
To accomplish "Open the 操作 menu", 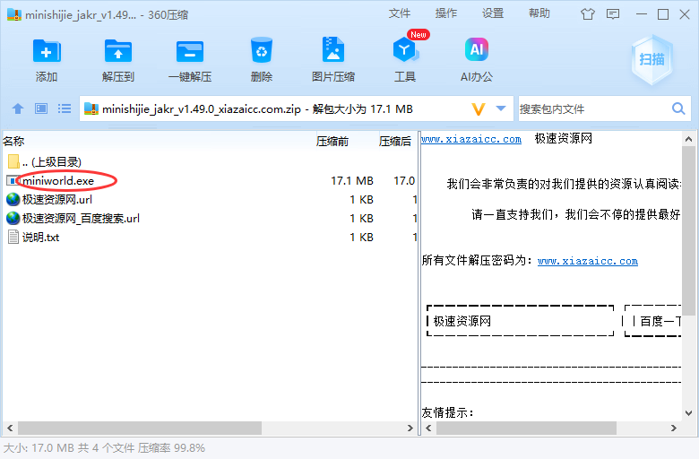I will pos(445,13).
